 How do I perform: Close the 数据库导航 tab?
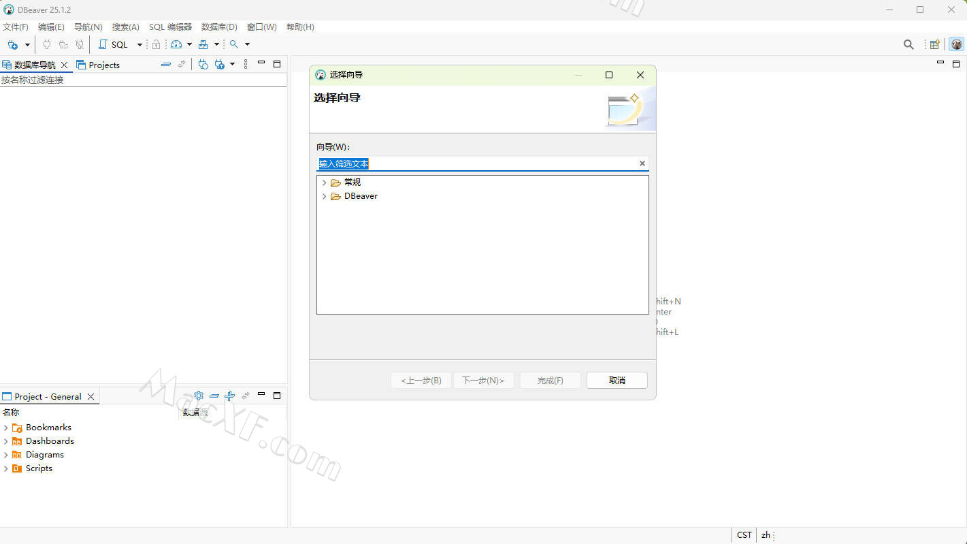click(65, 65)
